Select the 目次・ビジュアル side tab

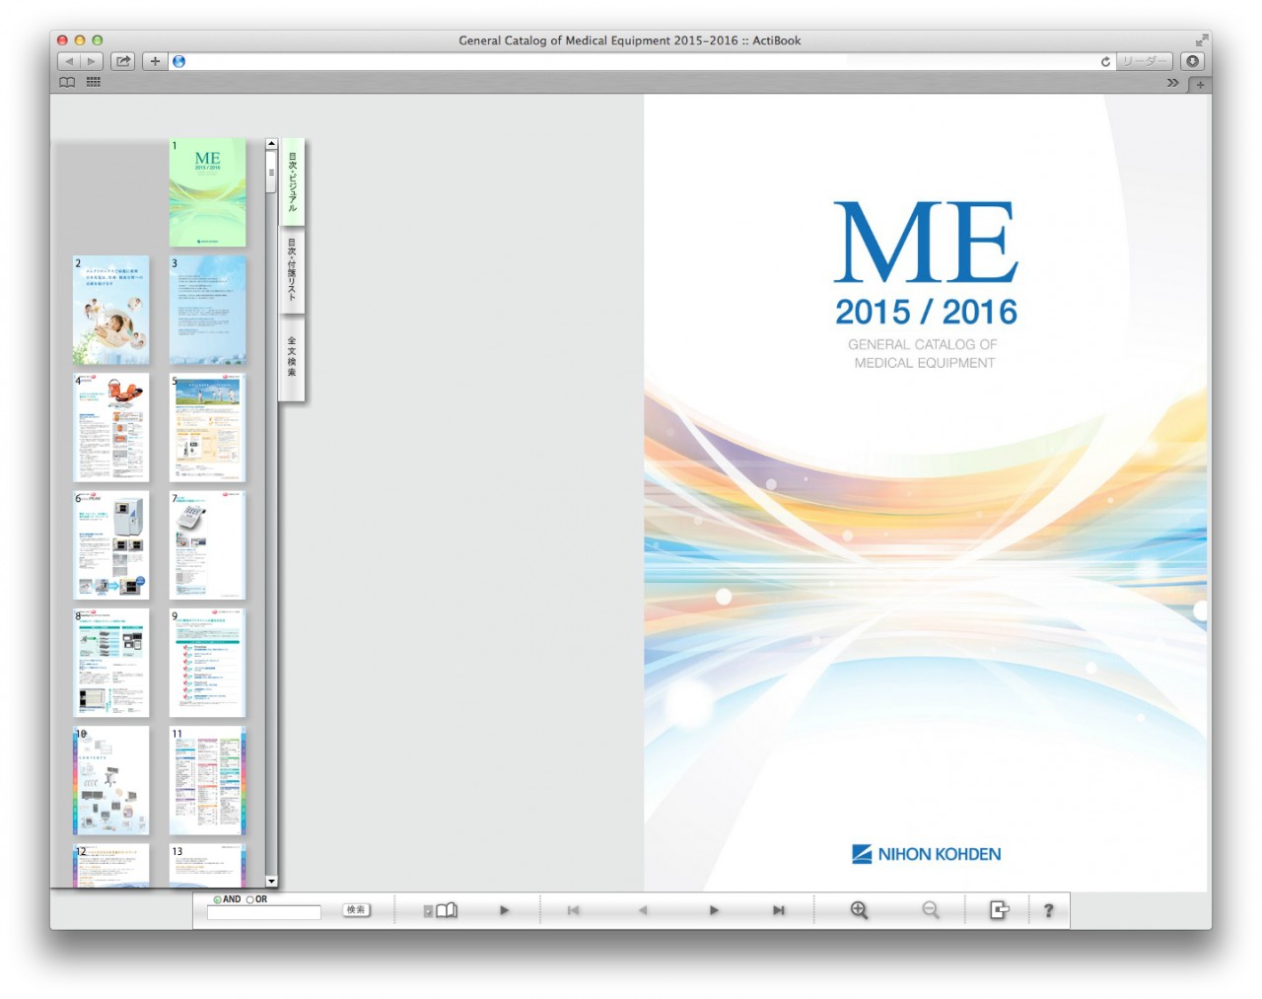click(x=292, y=181)
